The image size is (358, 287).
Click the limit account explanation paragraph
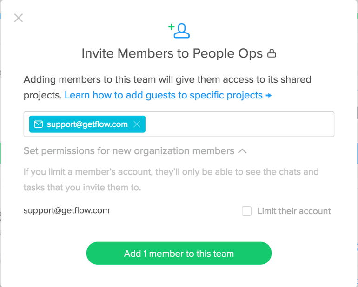171,180
